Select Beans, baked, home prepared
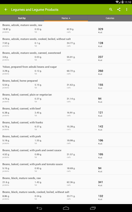The height and width of the screenshot is (212, 132). coord(66,84)
